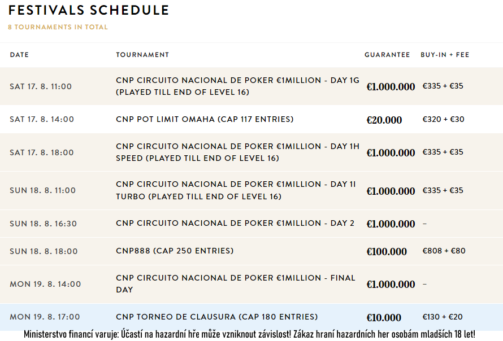Click the €808 + €80 buy-in
Screen dimensions: 503x341
click(x=444, y=251)
